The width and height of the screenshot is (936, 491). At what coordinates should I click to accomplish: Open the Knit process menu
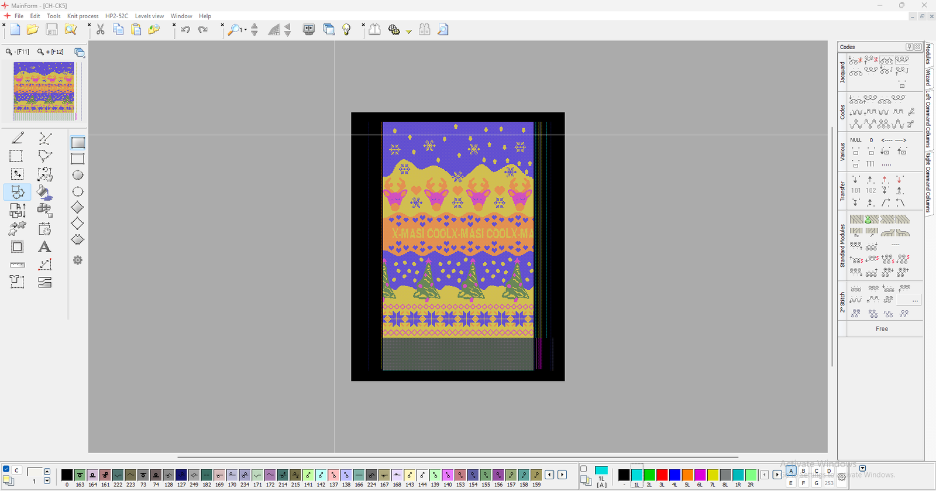[82, 16]
